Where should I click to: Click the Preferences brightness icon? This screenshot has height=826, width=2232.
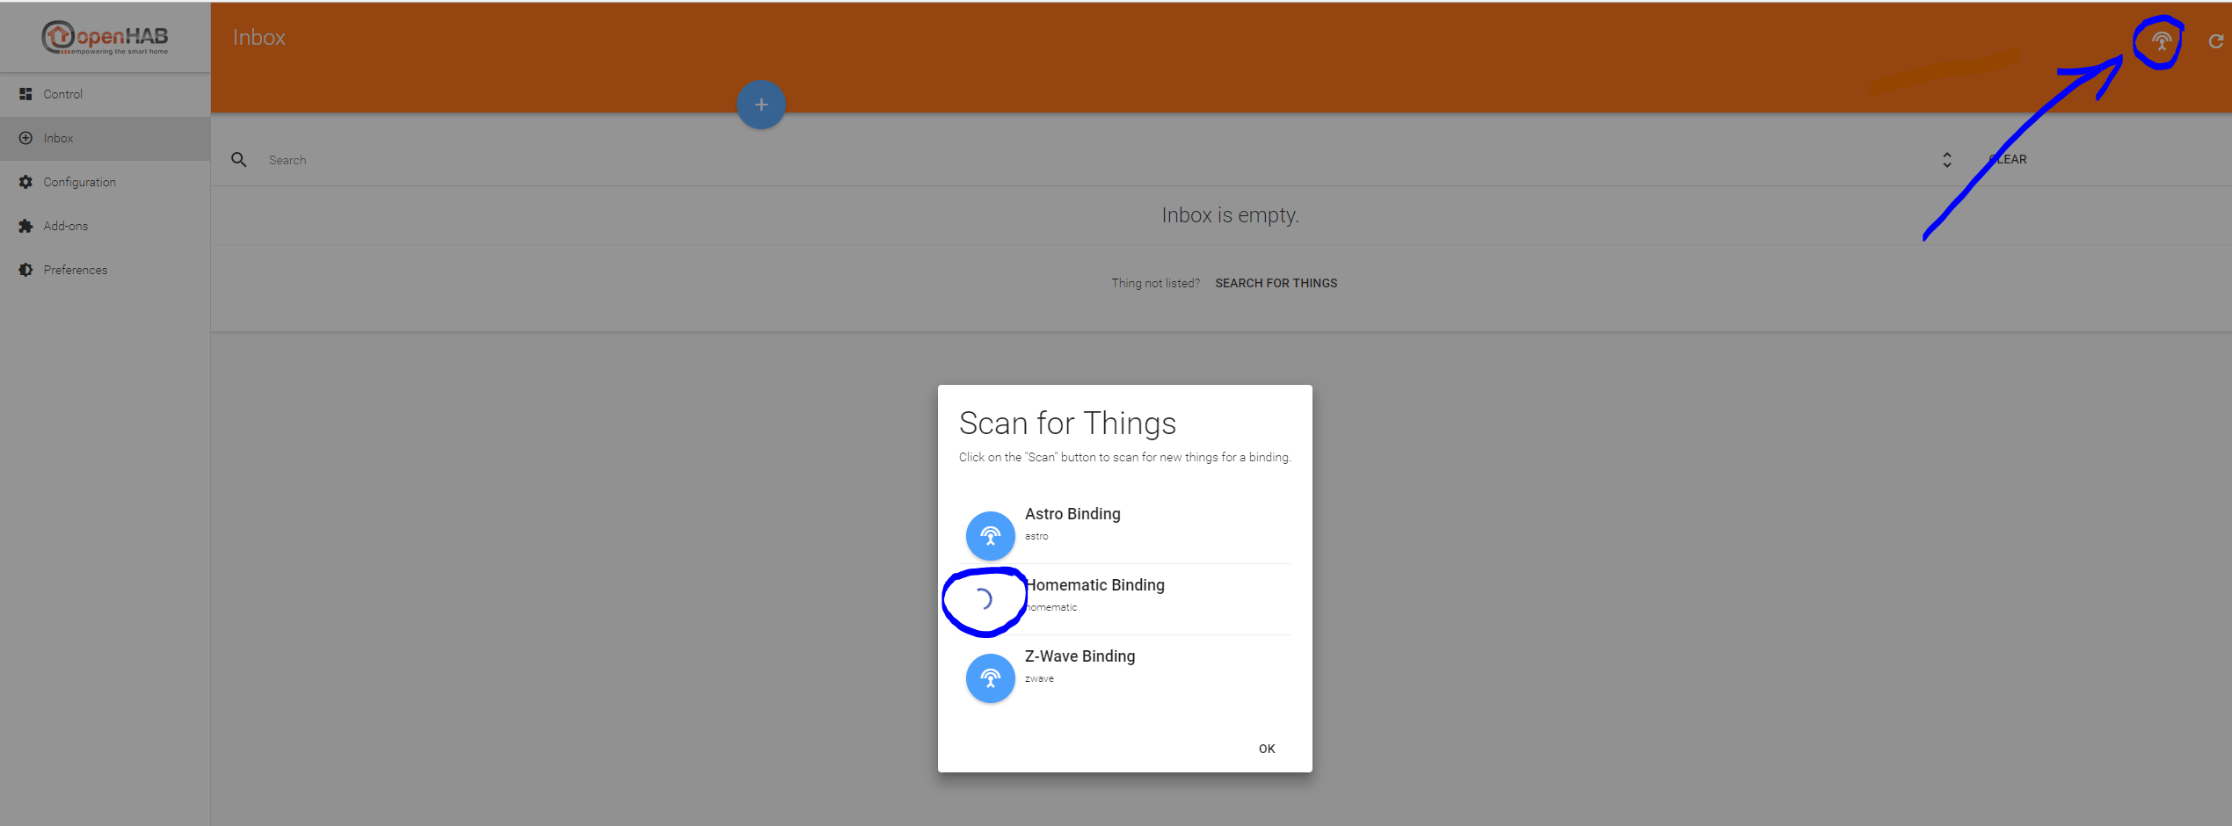click(x=25, y=270)
